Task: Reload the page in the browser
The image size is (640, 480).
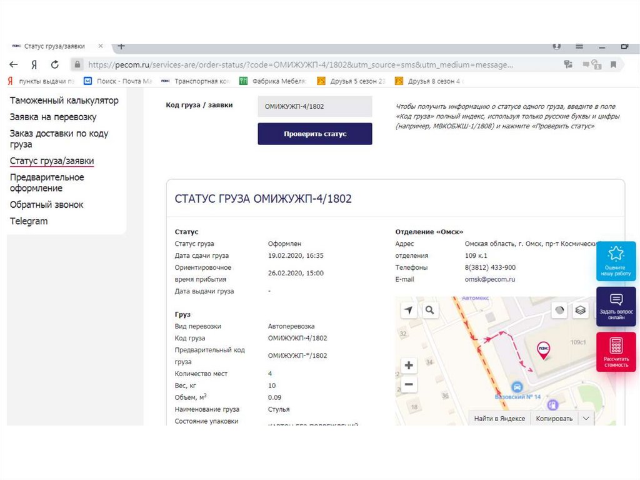Action: coord(54,64)
